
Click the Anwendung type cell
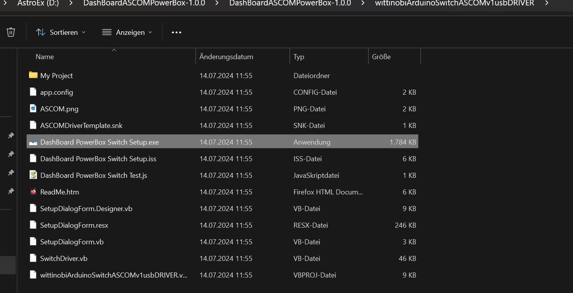[312, 142]
